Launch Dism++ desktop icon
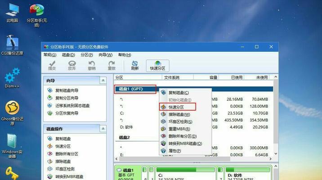322x180 pixels. click(12, 78)
